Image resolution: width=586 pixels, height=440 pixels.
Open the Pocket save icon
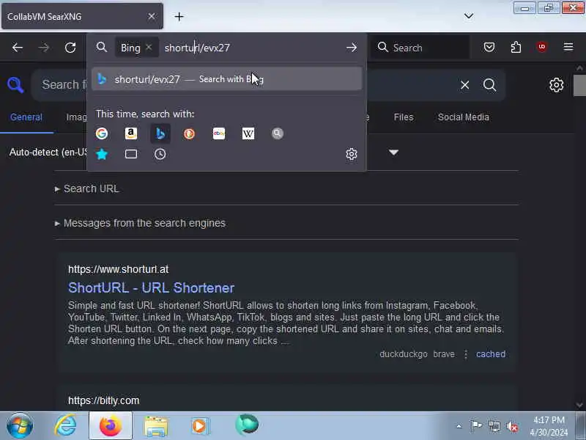tap(489, 47)
